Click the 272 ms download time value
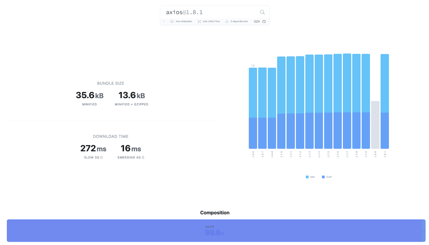Image resolution: width=429 pixels, height=245 pixels. pos(93,148)
